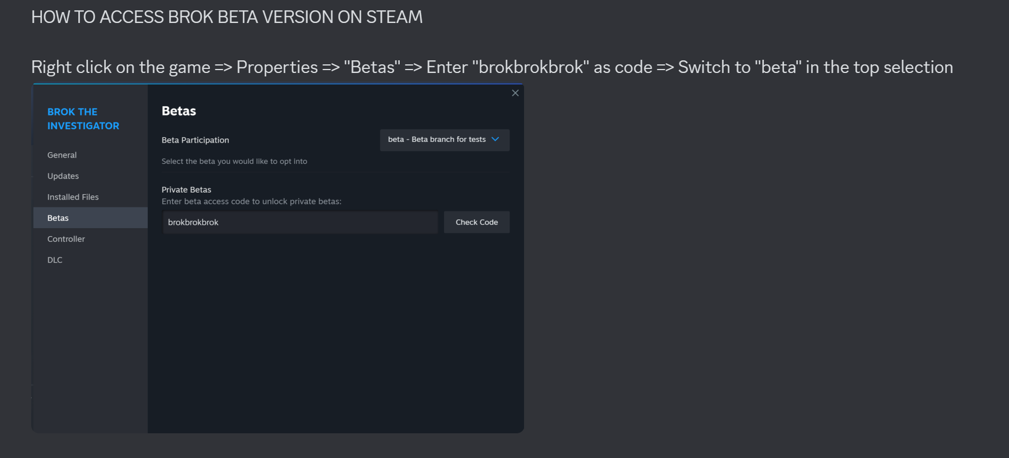The image size is (1009, 458).
Task: Click the Betas page heading
Action: point(179,111)
